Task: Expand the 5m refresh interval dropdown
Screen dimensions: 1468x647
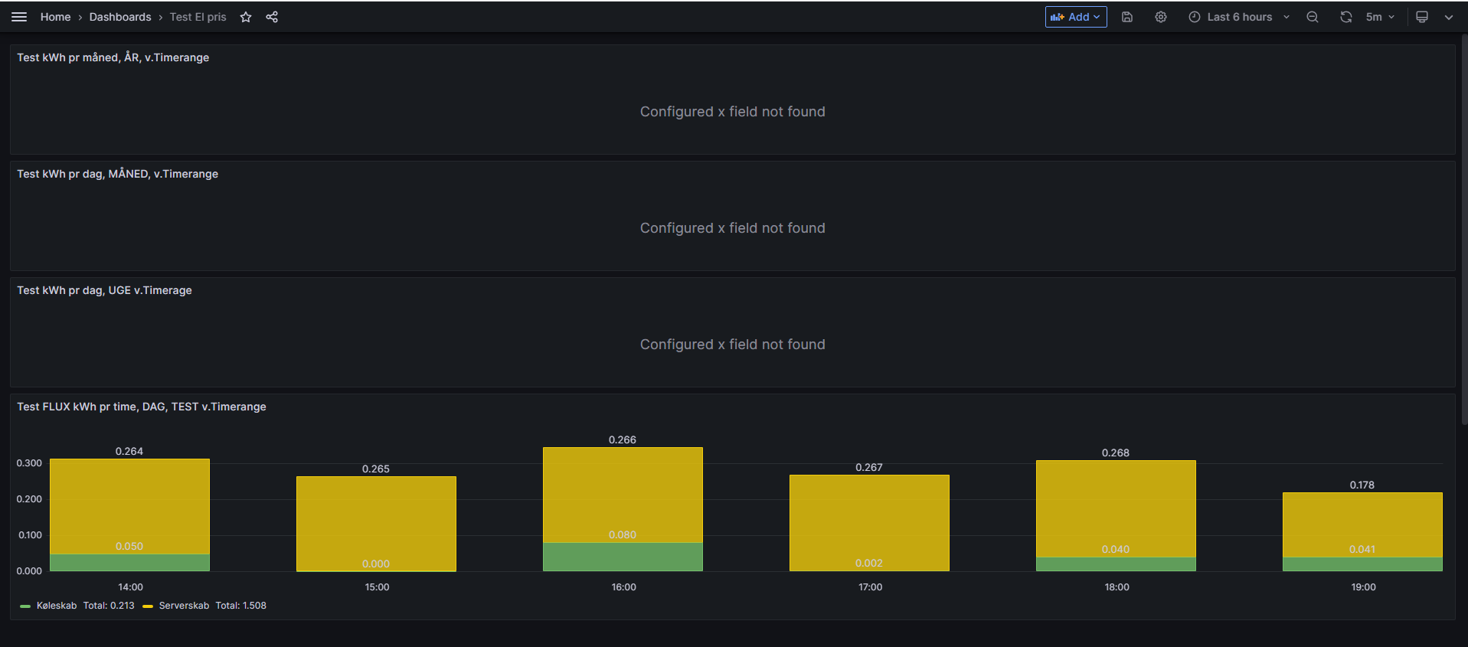Action: [1381, 17]
